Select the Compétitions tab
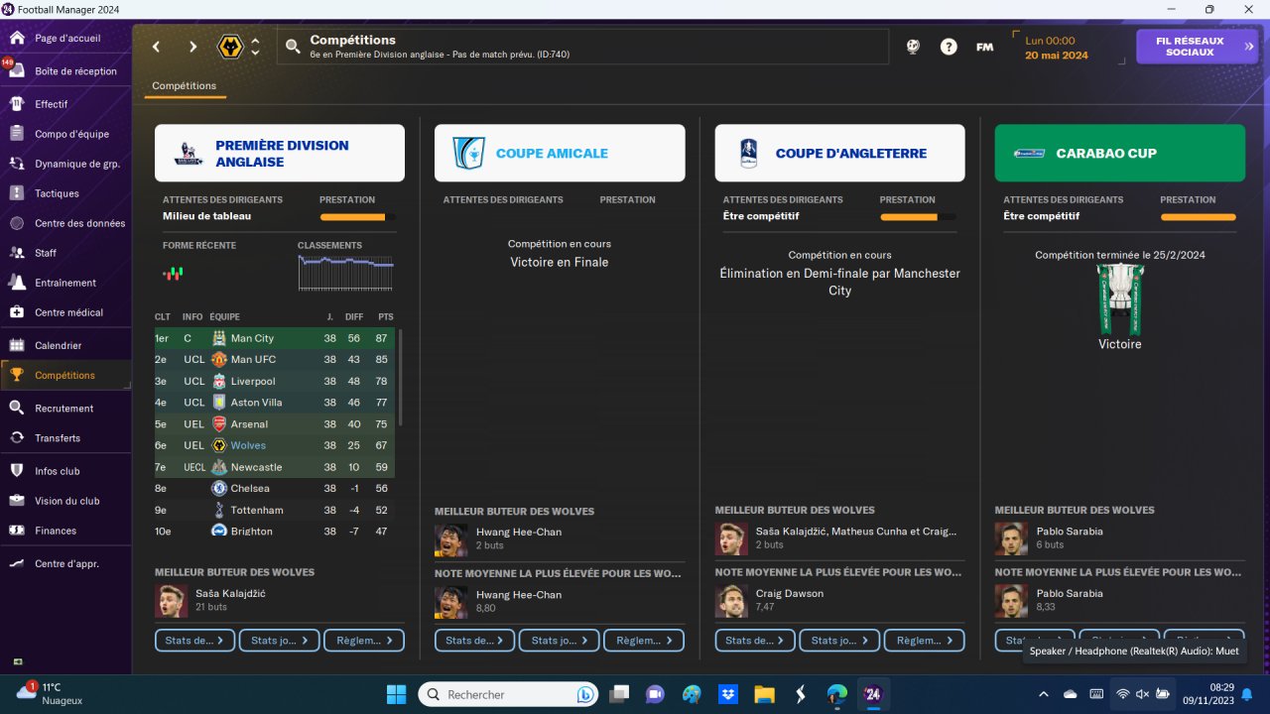Viewport: 1270px width, 714px height. pyautogui.click(x=185, y=86)
